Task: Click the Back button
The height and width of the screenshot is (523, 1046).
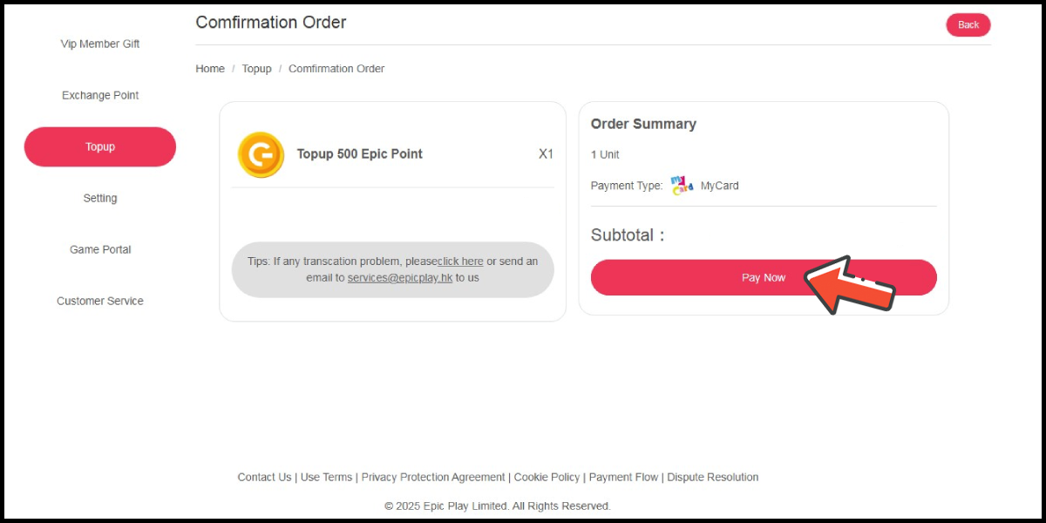Action: 968,25
